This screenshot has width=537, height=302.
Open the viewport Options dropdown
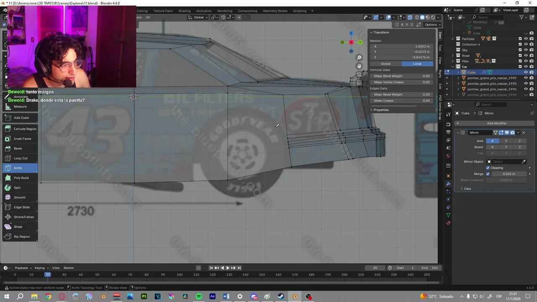(x=432, y=25)
